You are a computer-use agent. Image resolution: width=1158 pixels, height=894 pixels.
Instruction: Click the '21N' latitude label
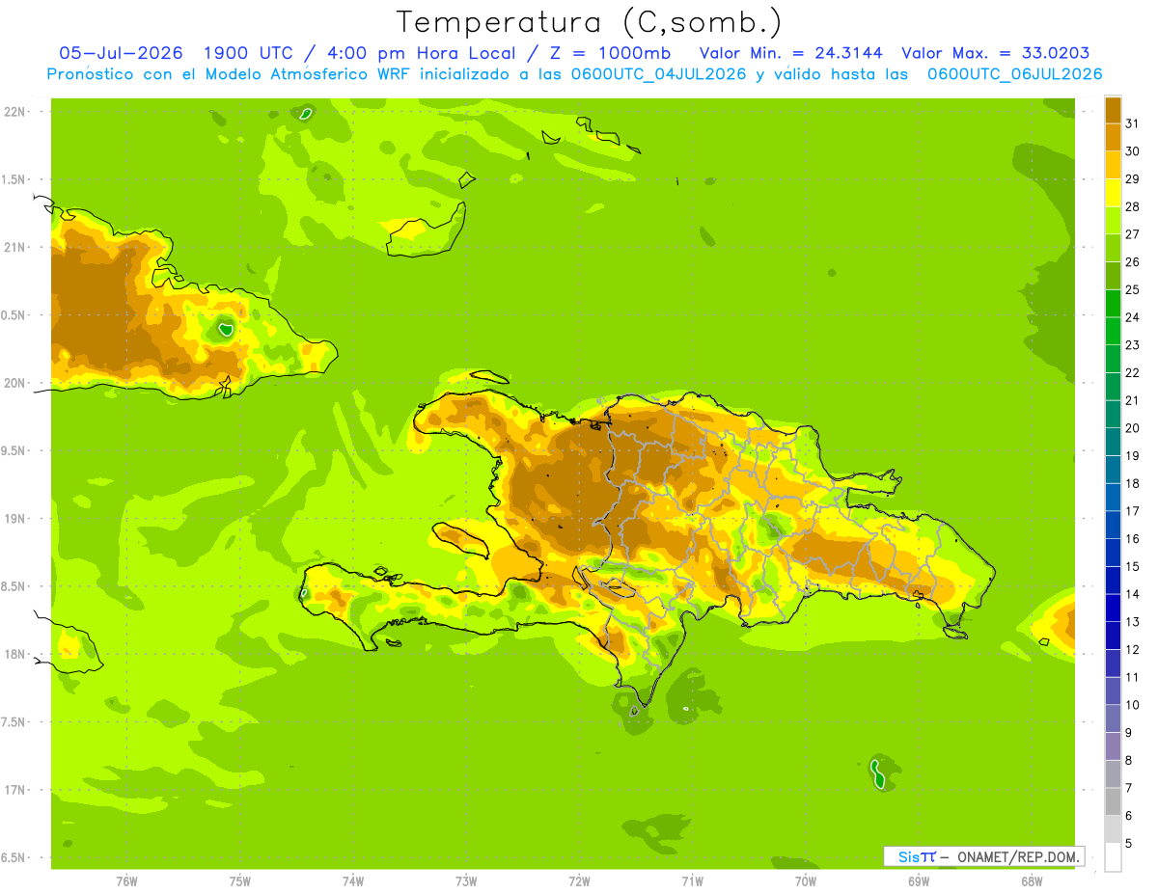pyautogui.click(x=14, y=247)
